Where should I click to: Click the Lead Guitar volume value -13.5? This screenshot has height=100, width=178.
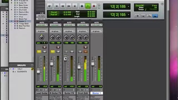[45, 86]
